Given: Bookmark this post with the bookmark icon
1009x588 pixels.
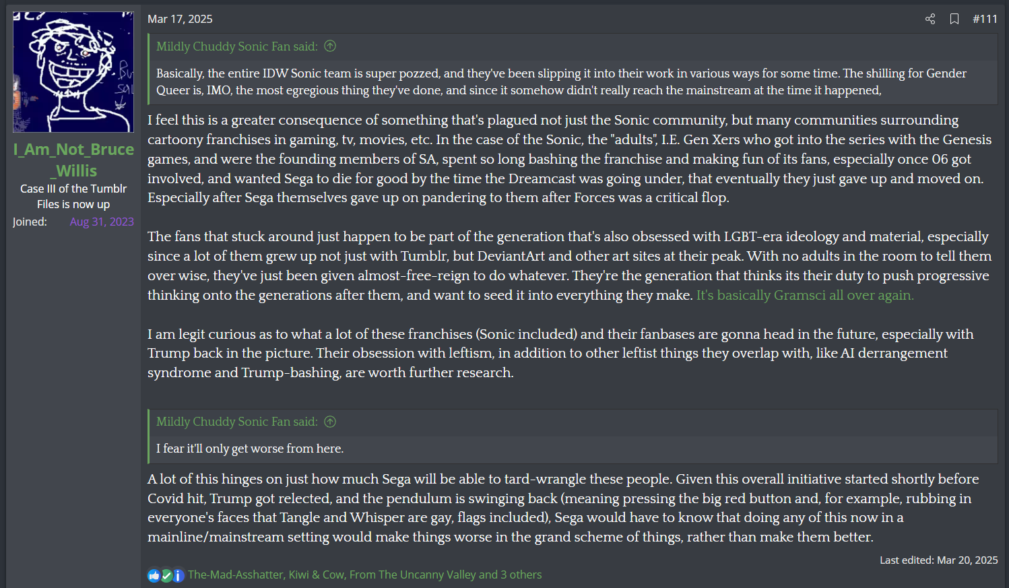Looking at the screenshot, I should 954,19.
